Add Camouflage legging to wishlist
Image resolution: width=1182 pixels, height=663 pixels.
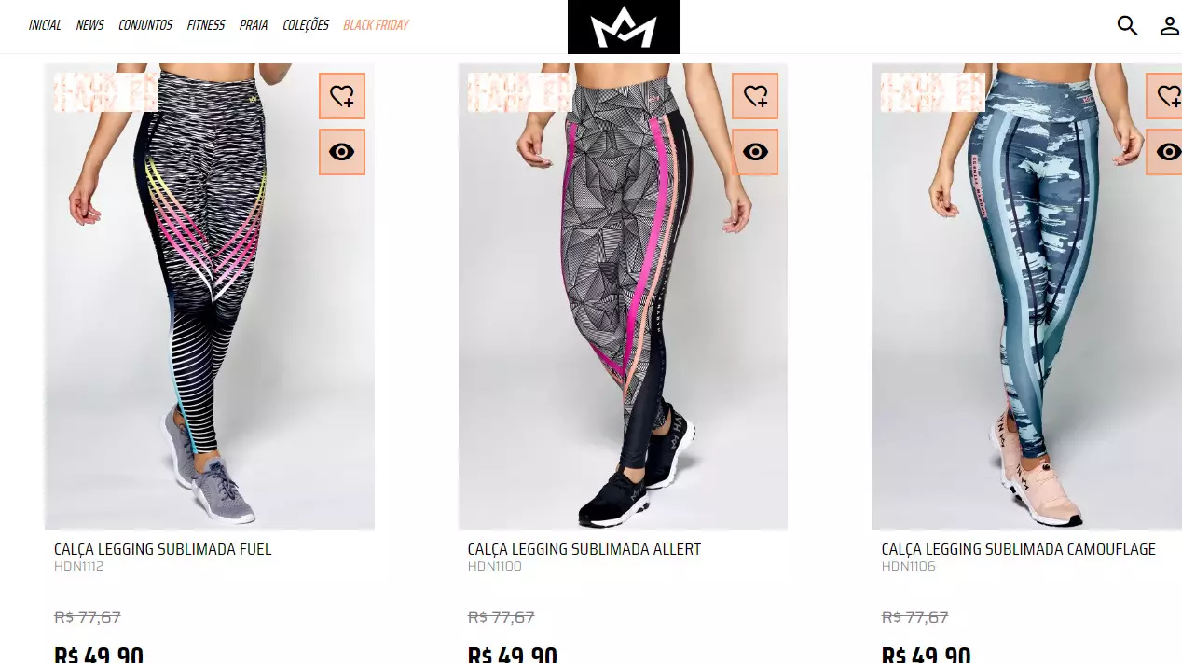coord(1164,96)
